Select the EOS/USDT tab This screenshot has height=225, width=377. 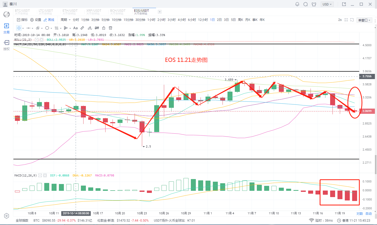pos(141,12)
